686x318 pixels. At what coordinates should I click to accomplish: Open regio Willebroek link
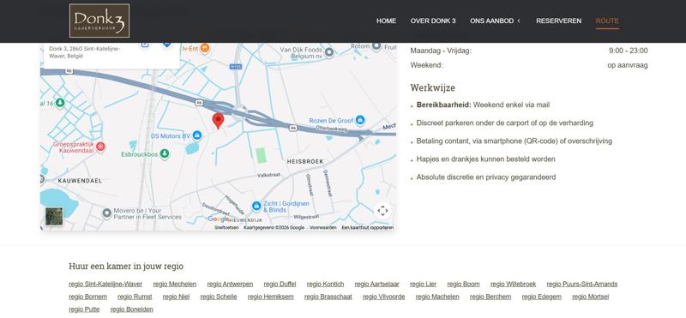[513, 284]
